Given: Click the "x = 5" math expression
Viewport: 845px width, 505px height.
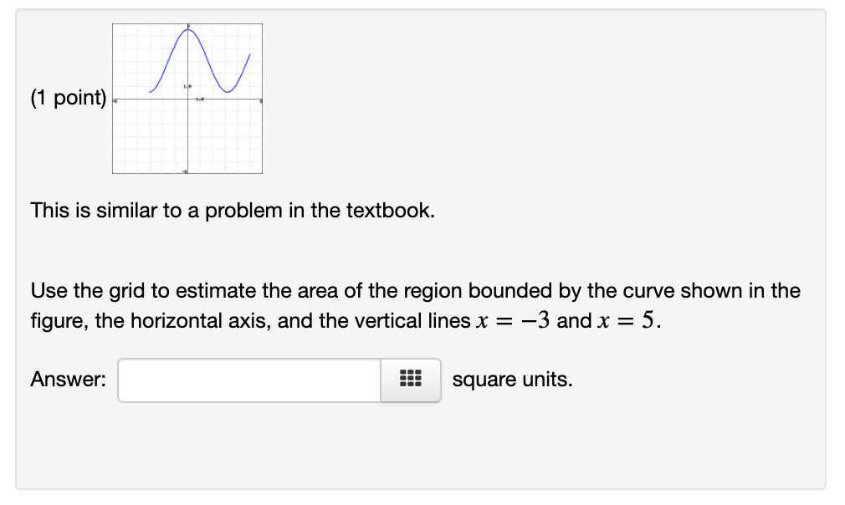Looking at the screenshot, I should point(626,322).
